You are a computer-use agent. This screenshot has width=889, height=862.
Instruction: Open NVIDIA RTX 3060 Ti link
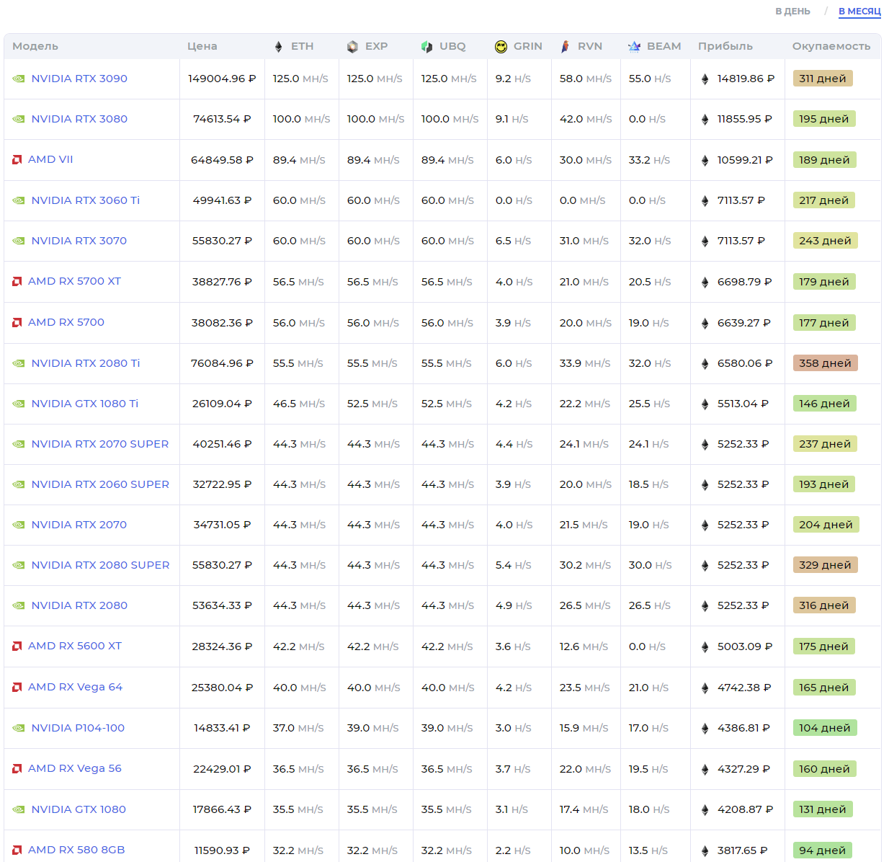[86, 200]
